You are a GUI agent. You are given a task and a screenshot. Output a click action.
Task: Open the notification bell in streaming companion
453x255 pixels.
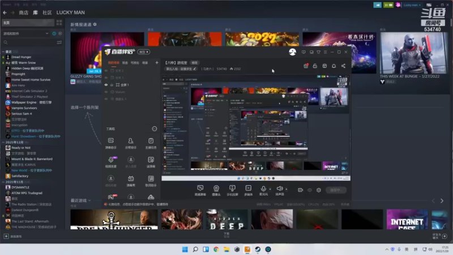point(334,66)
